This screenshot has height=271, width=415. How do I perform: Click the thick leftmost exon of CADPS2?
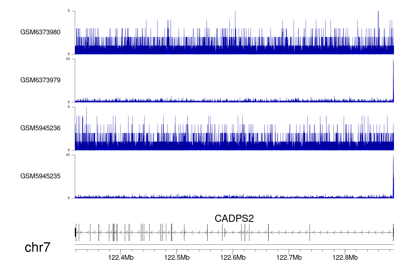(x=76, y=233)
